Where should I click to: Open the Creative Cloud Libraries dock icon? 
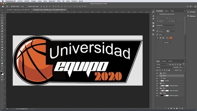[153, 30]
